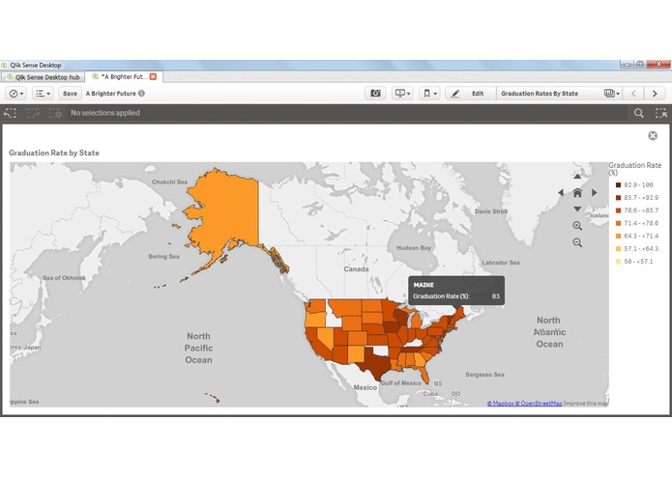
Task: Pan the map left
Action: pos(561,192)
